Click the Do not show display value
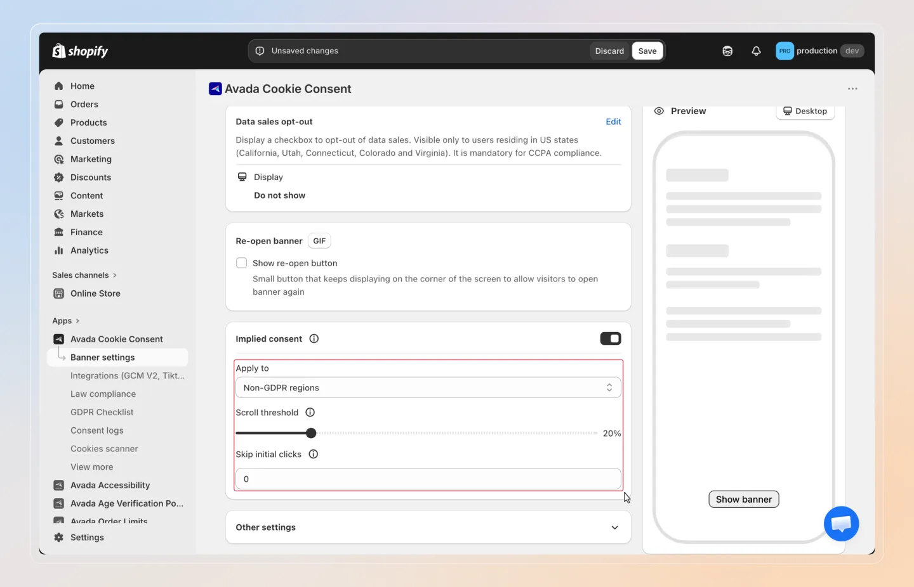Screen dimensions: 914x587 tap(279, 196)
